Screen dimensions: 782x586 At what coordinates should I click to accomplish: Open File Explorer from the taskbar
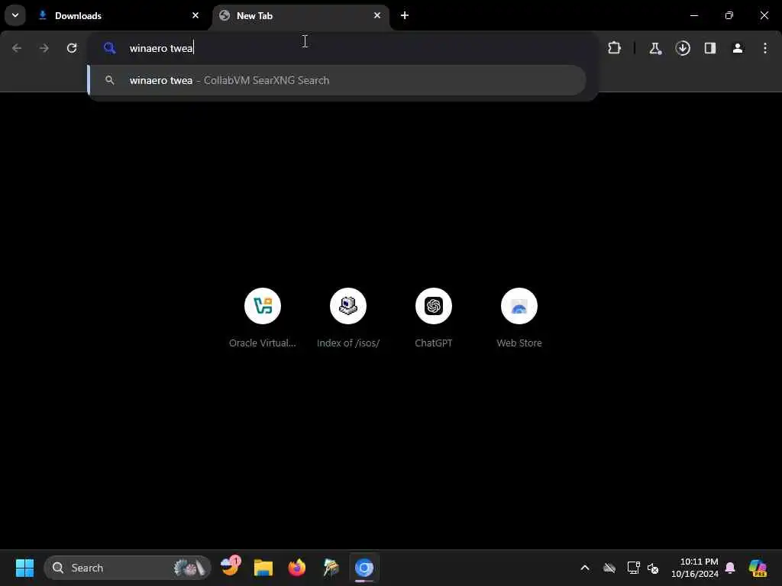pyautogui.click(x=263, y=568)
